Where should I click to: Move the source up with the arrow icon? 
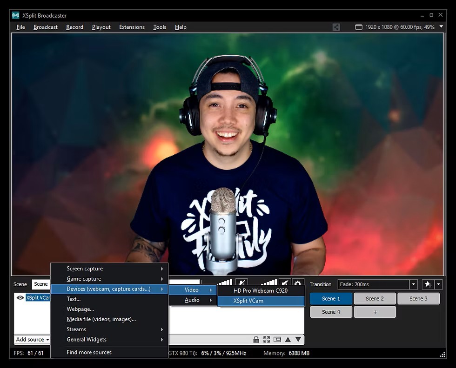(x=288, y=340)
